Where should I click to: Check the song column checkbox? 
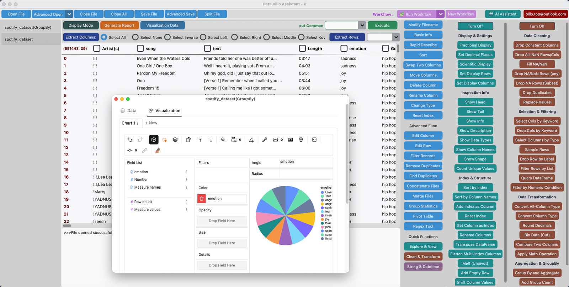pyautogui.click(x=140, y=48)
